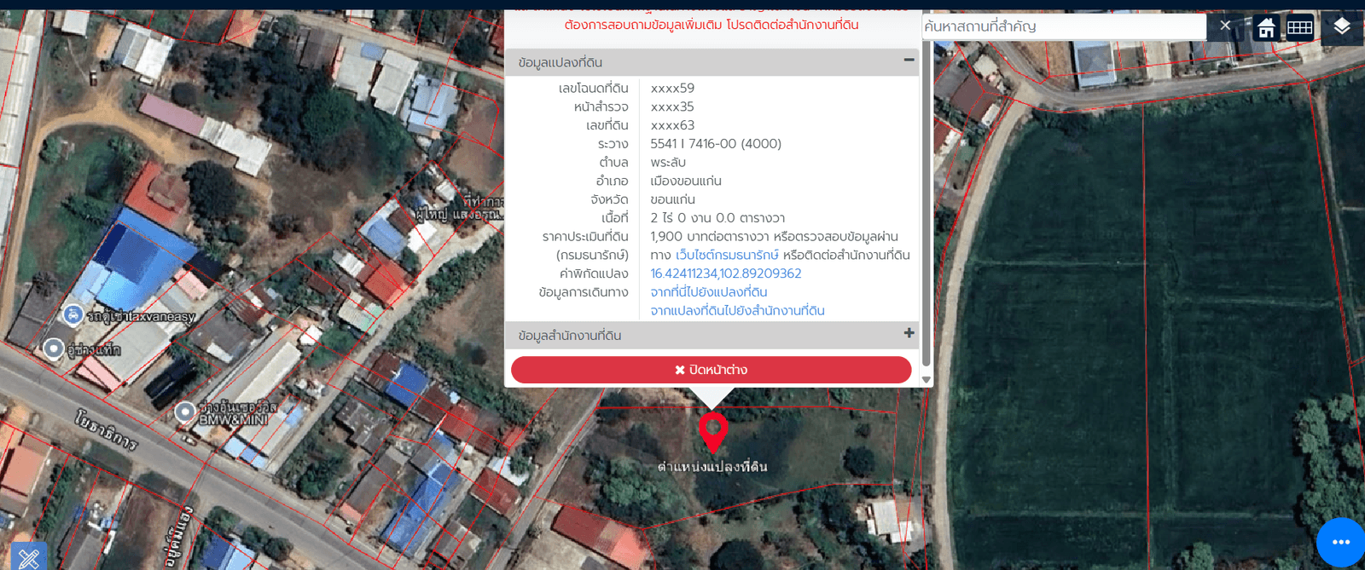Screen dimensions: 1365x570
Task: Click the land area value 2 ไร่ 0 งาน
Action: pos(717,218)
